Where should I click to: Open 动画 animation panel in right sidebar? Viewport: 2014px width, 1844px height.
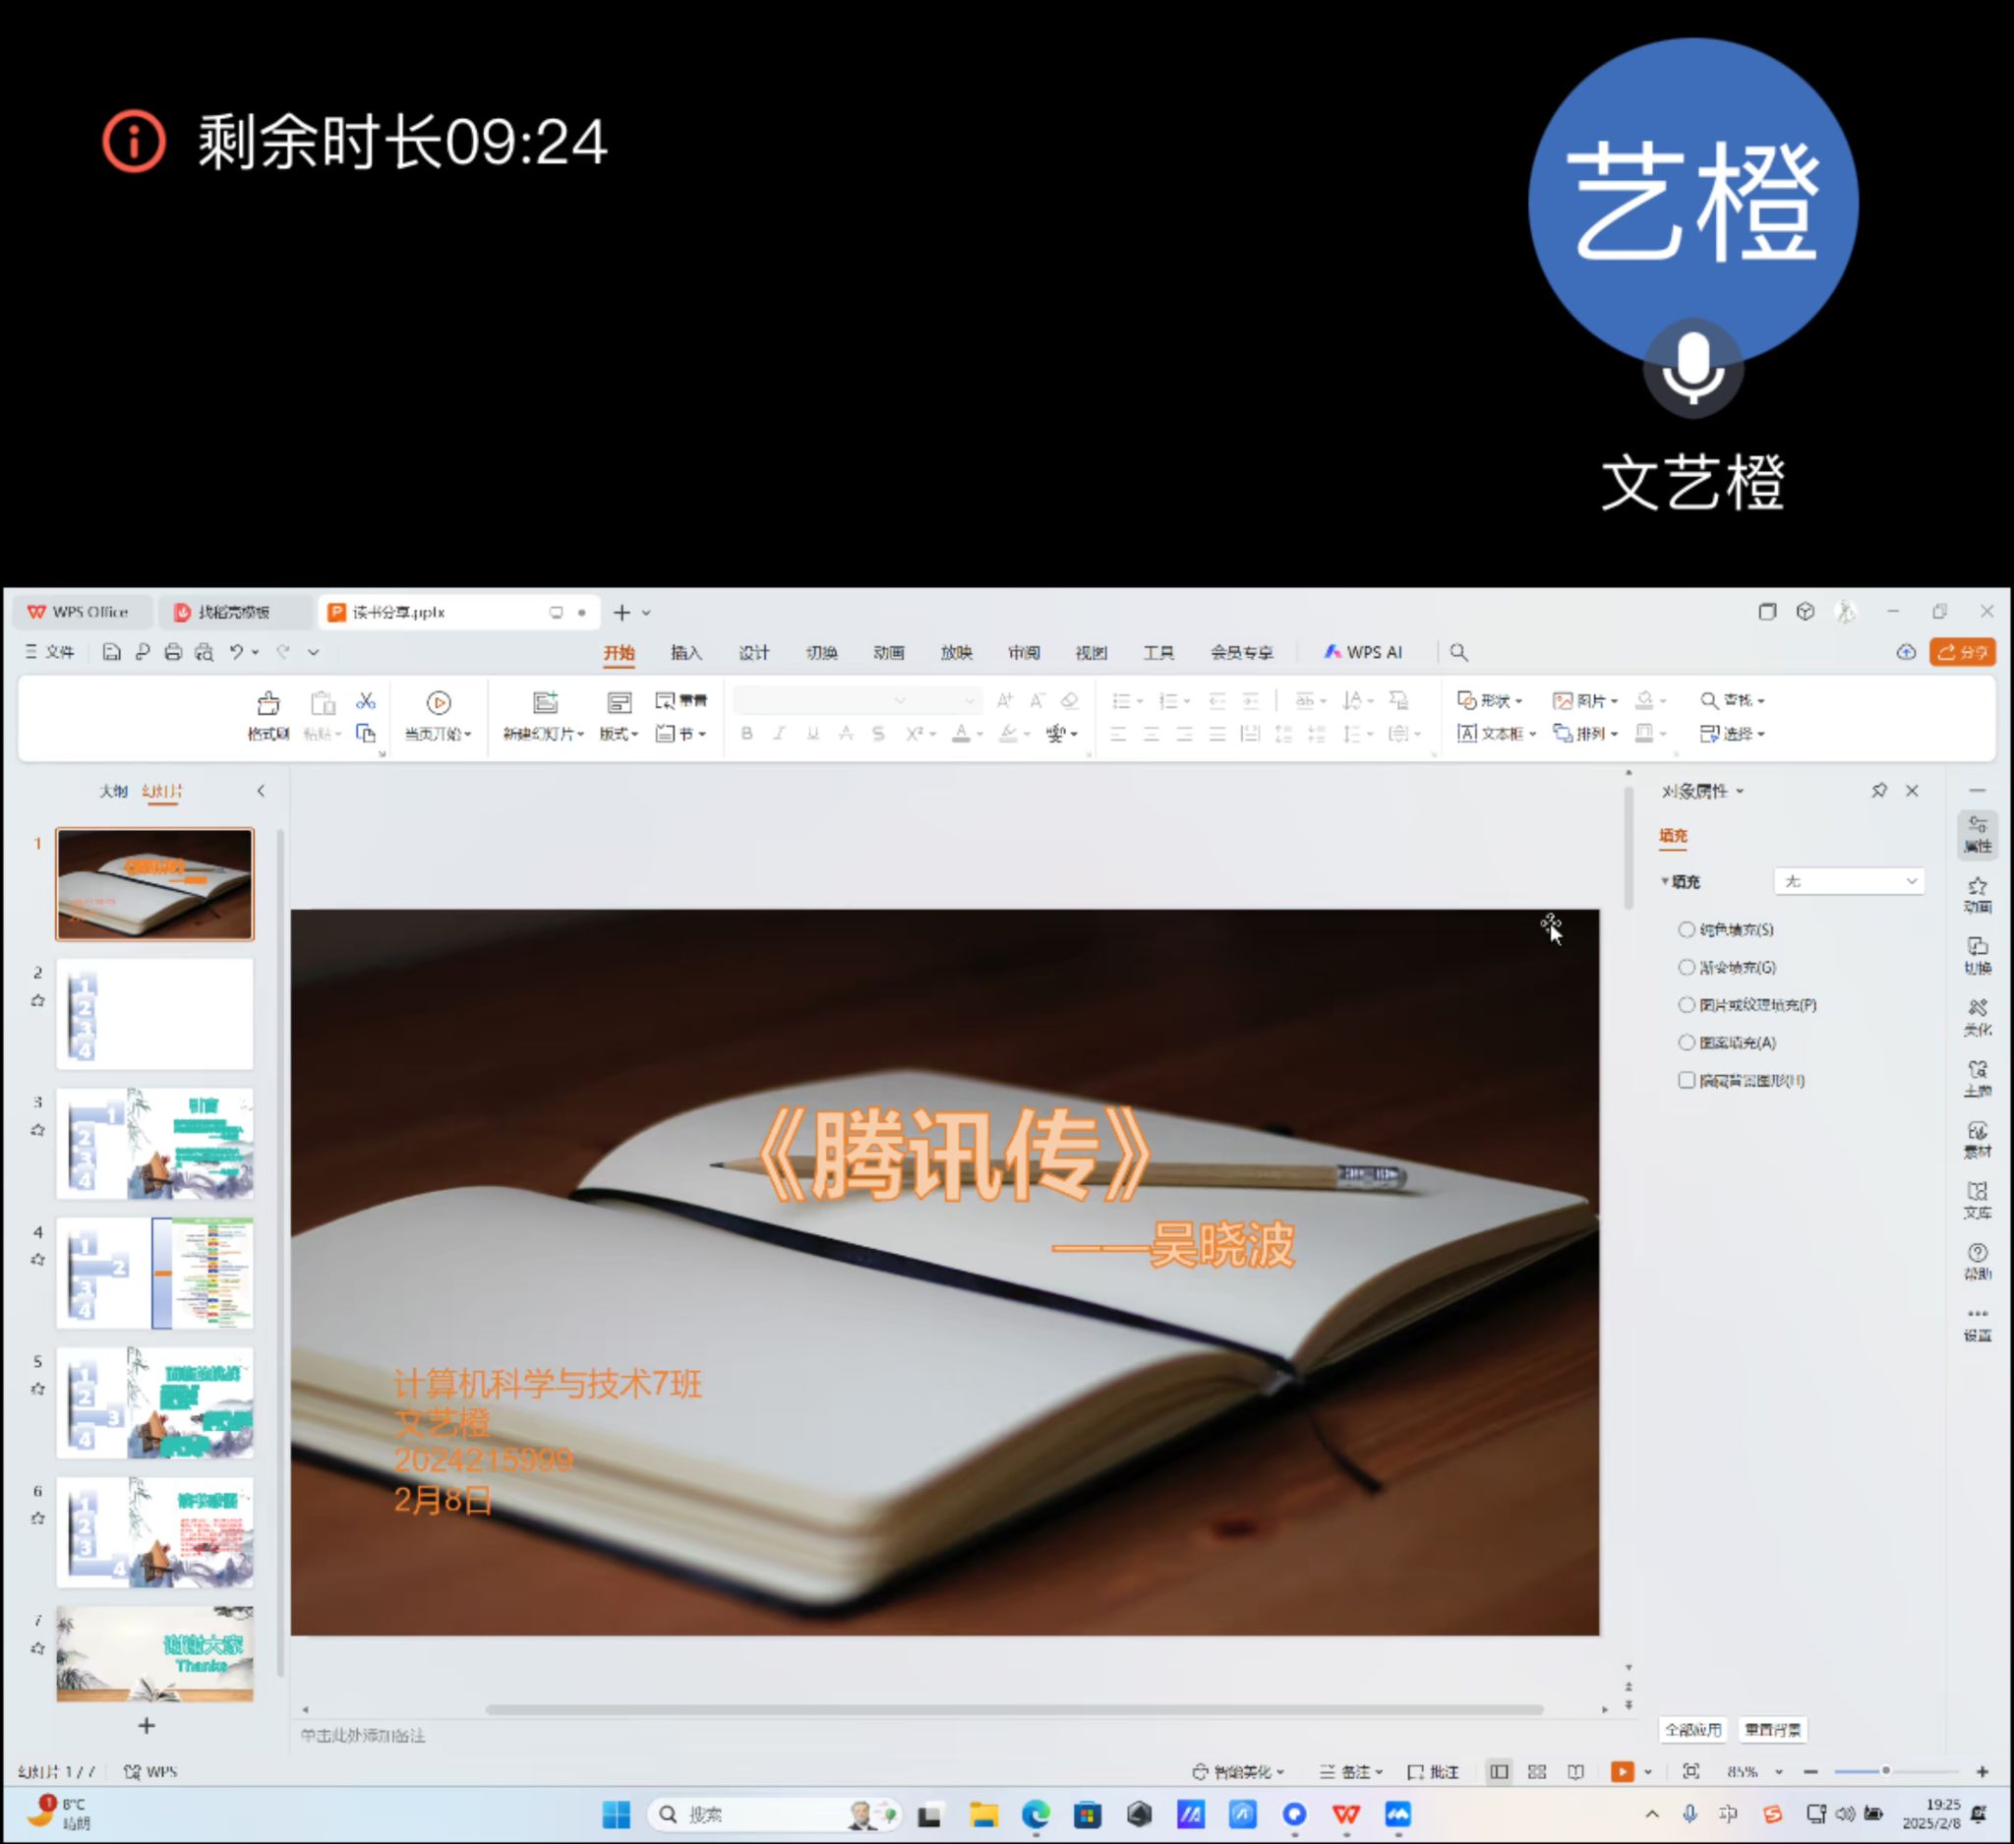pyautogui.click(x=1977, y=894)
